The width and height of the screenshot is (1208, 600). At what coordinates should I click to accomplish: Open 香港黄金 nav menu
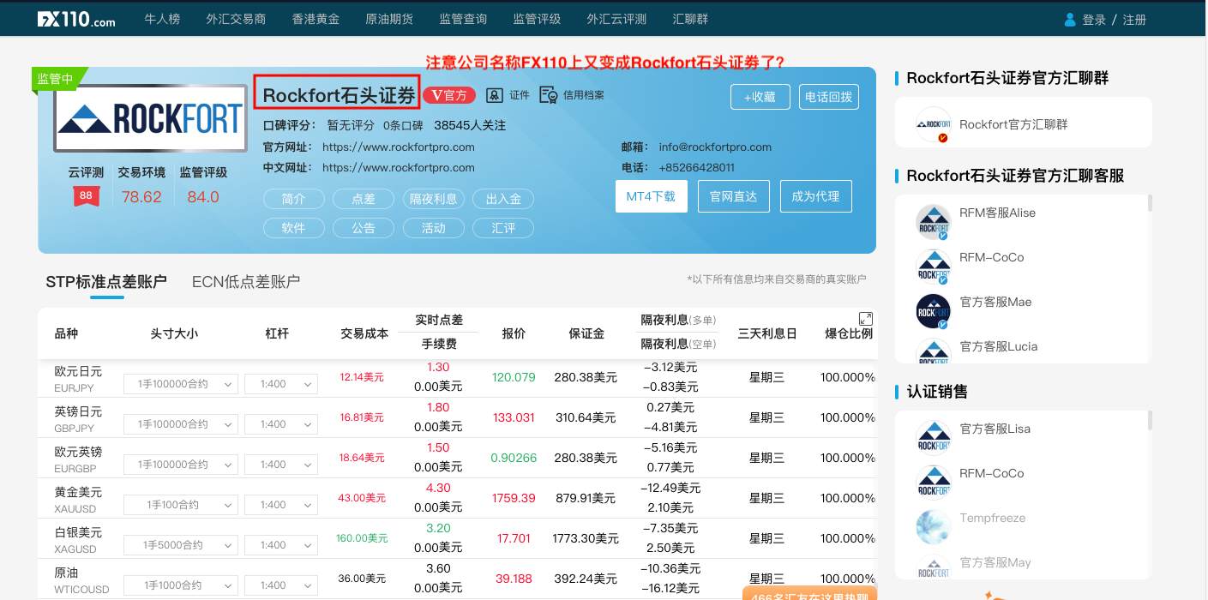click(316, 19)
